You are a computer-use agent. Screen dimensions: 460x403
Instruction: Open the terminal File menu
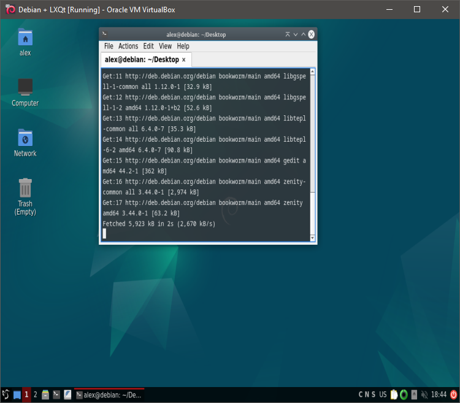pos(109,47)
